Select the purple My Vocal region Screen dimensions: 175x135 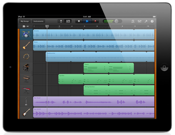coord(94,102)
